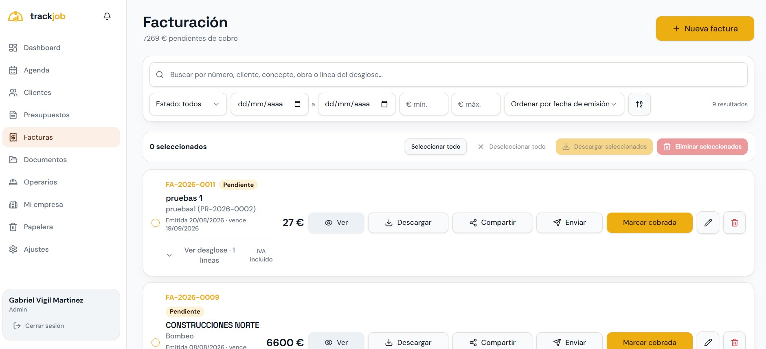Screen dimensions: 766x349
Task: Open the Estado: todos dropdown
Action: tap(188, 104)
